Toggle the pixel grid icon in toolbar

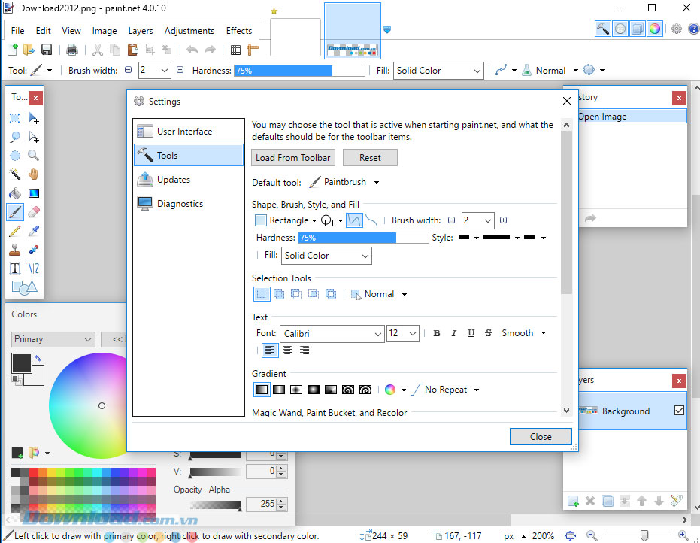[235, 50]
